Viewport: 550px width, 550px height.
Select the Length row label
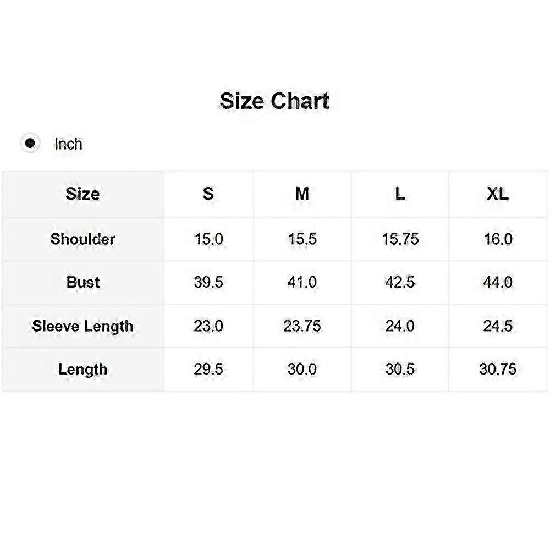click(83, 370)
